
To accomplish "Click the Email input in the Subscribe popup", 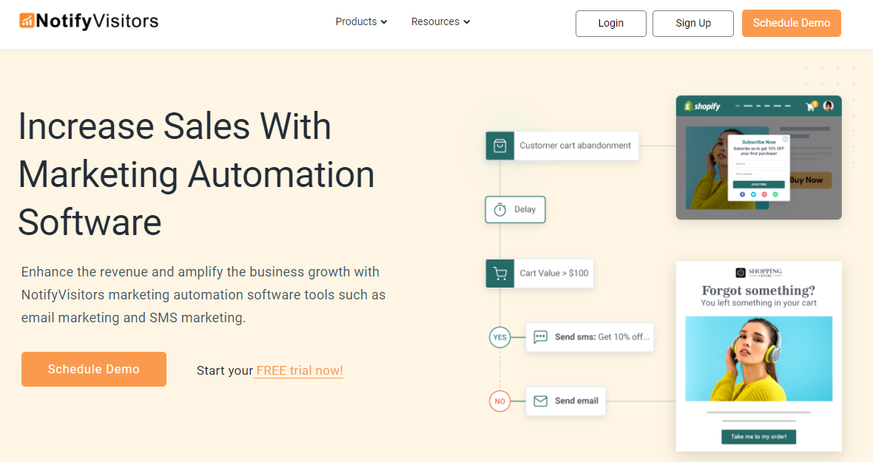I will tap(758, 164).
